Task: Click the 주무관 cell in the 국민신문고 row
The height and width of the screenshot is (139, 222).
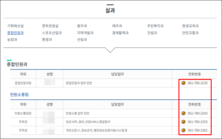Action: click(x=23, y=130)
